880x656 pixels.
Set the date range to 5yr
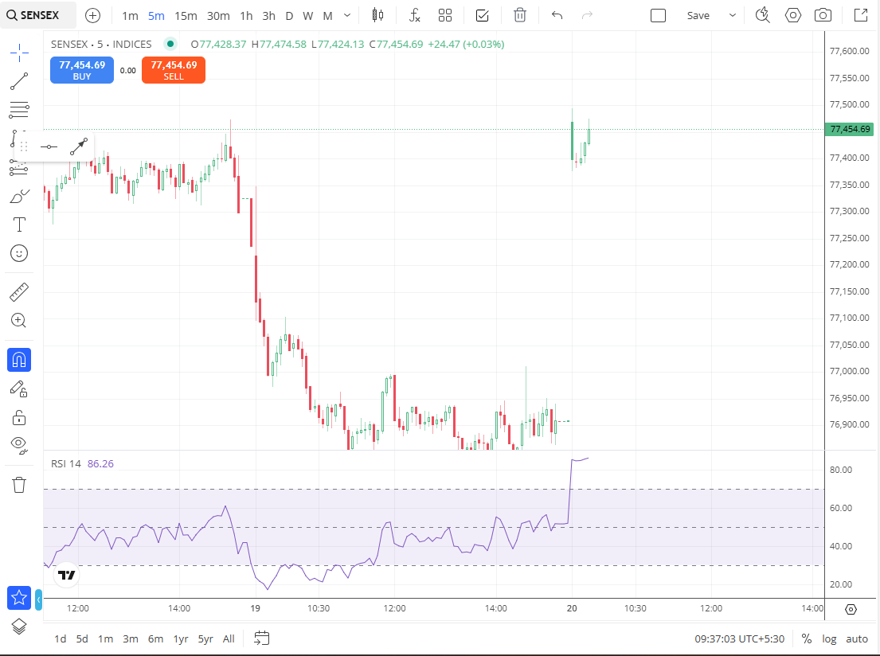[x=205, y=638]
